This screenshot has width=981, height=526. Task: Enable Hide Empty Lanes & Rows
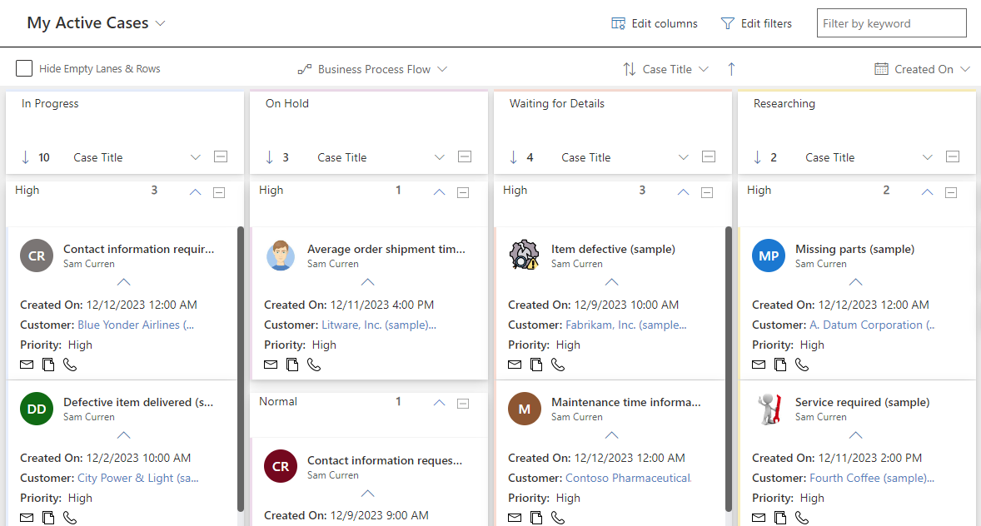coord(24,68)
